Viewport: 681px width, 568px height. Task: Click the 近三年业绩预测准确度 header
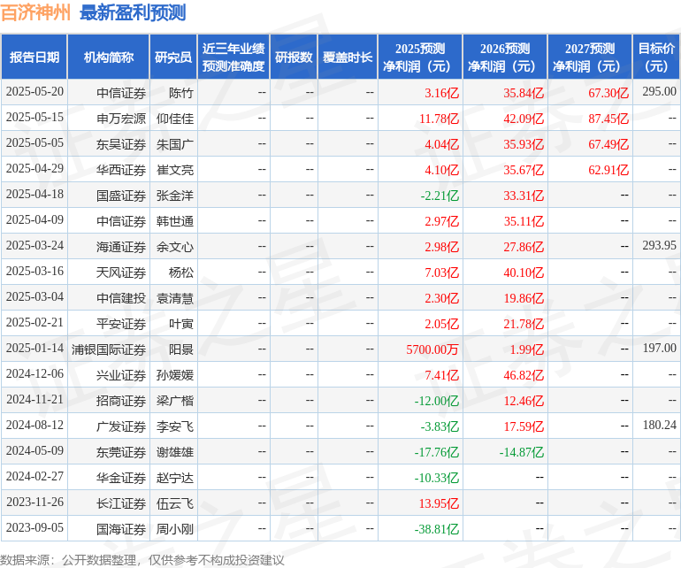(x=233, y=57)
